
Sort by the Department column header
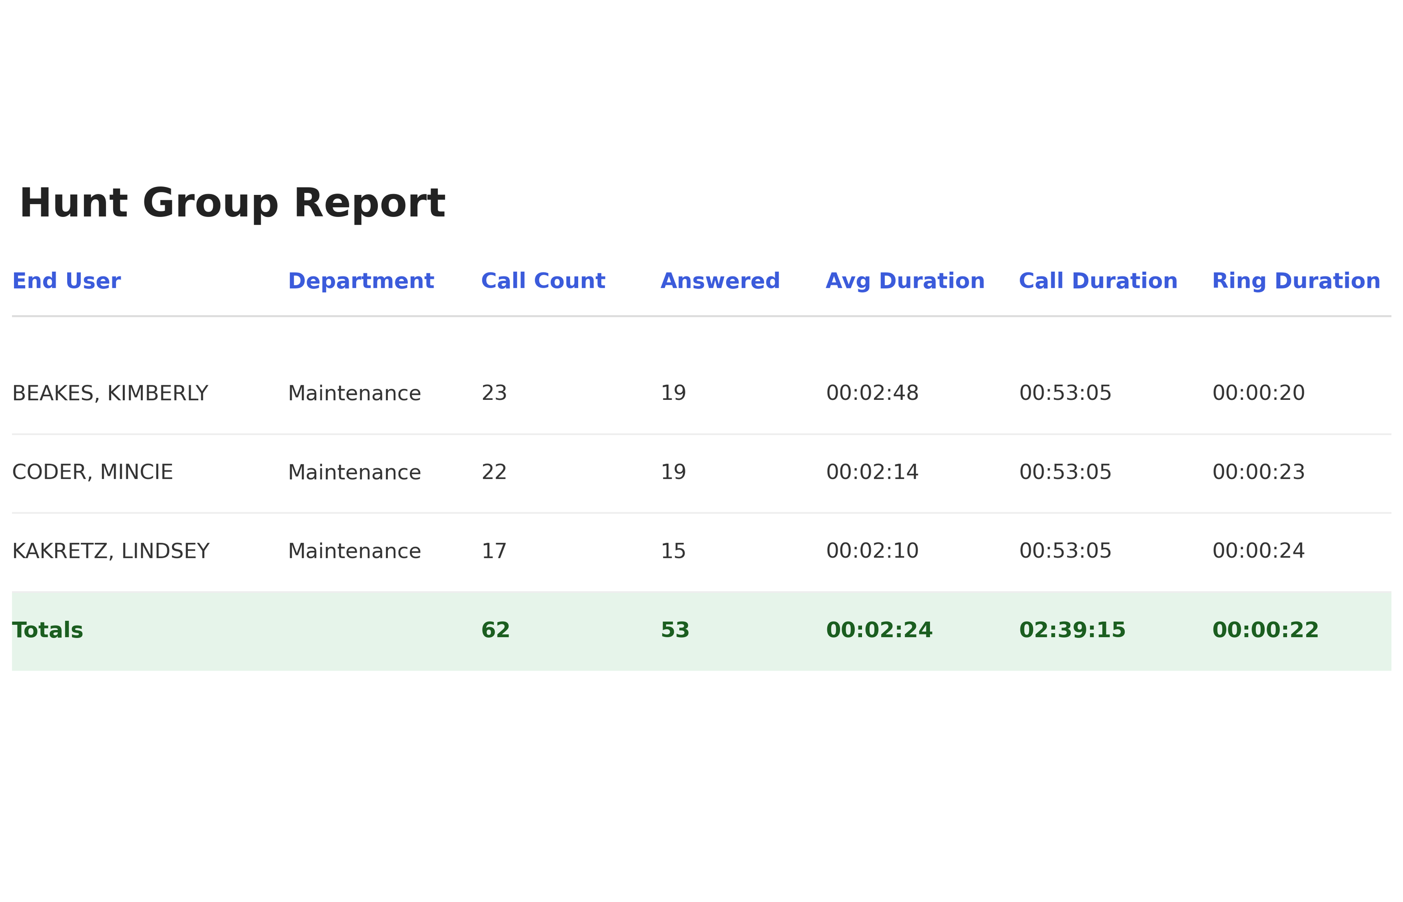pos(361,281)
